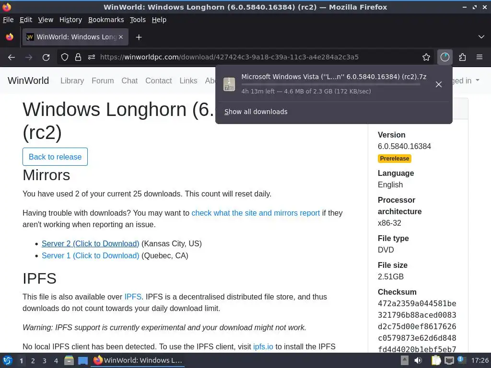
Task: Click the show desktop taskbar icon
Action: (x=83, y=361)
